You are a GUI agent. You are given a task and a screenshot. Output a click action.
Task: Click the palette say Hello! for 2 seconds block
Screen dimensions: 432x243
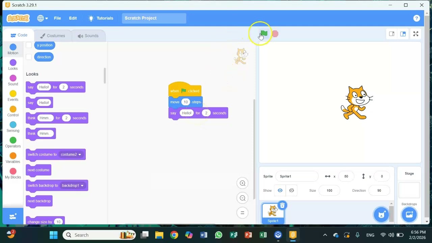pos(55,87)
